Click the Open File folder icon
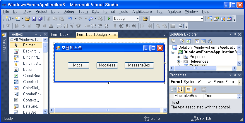This screenshot has width=245, height=123. coord(28,19)
